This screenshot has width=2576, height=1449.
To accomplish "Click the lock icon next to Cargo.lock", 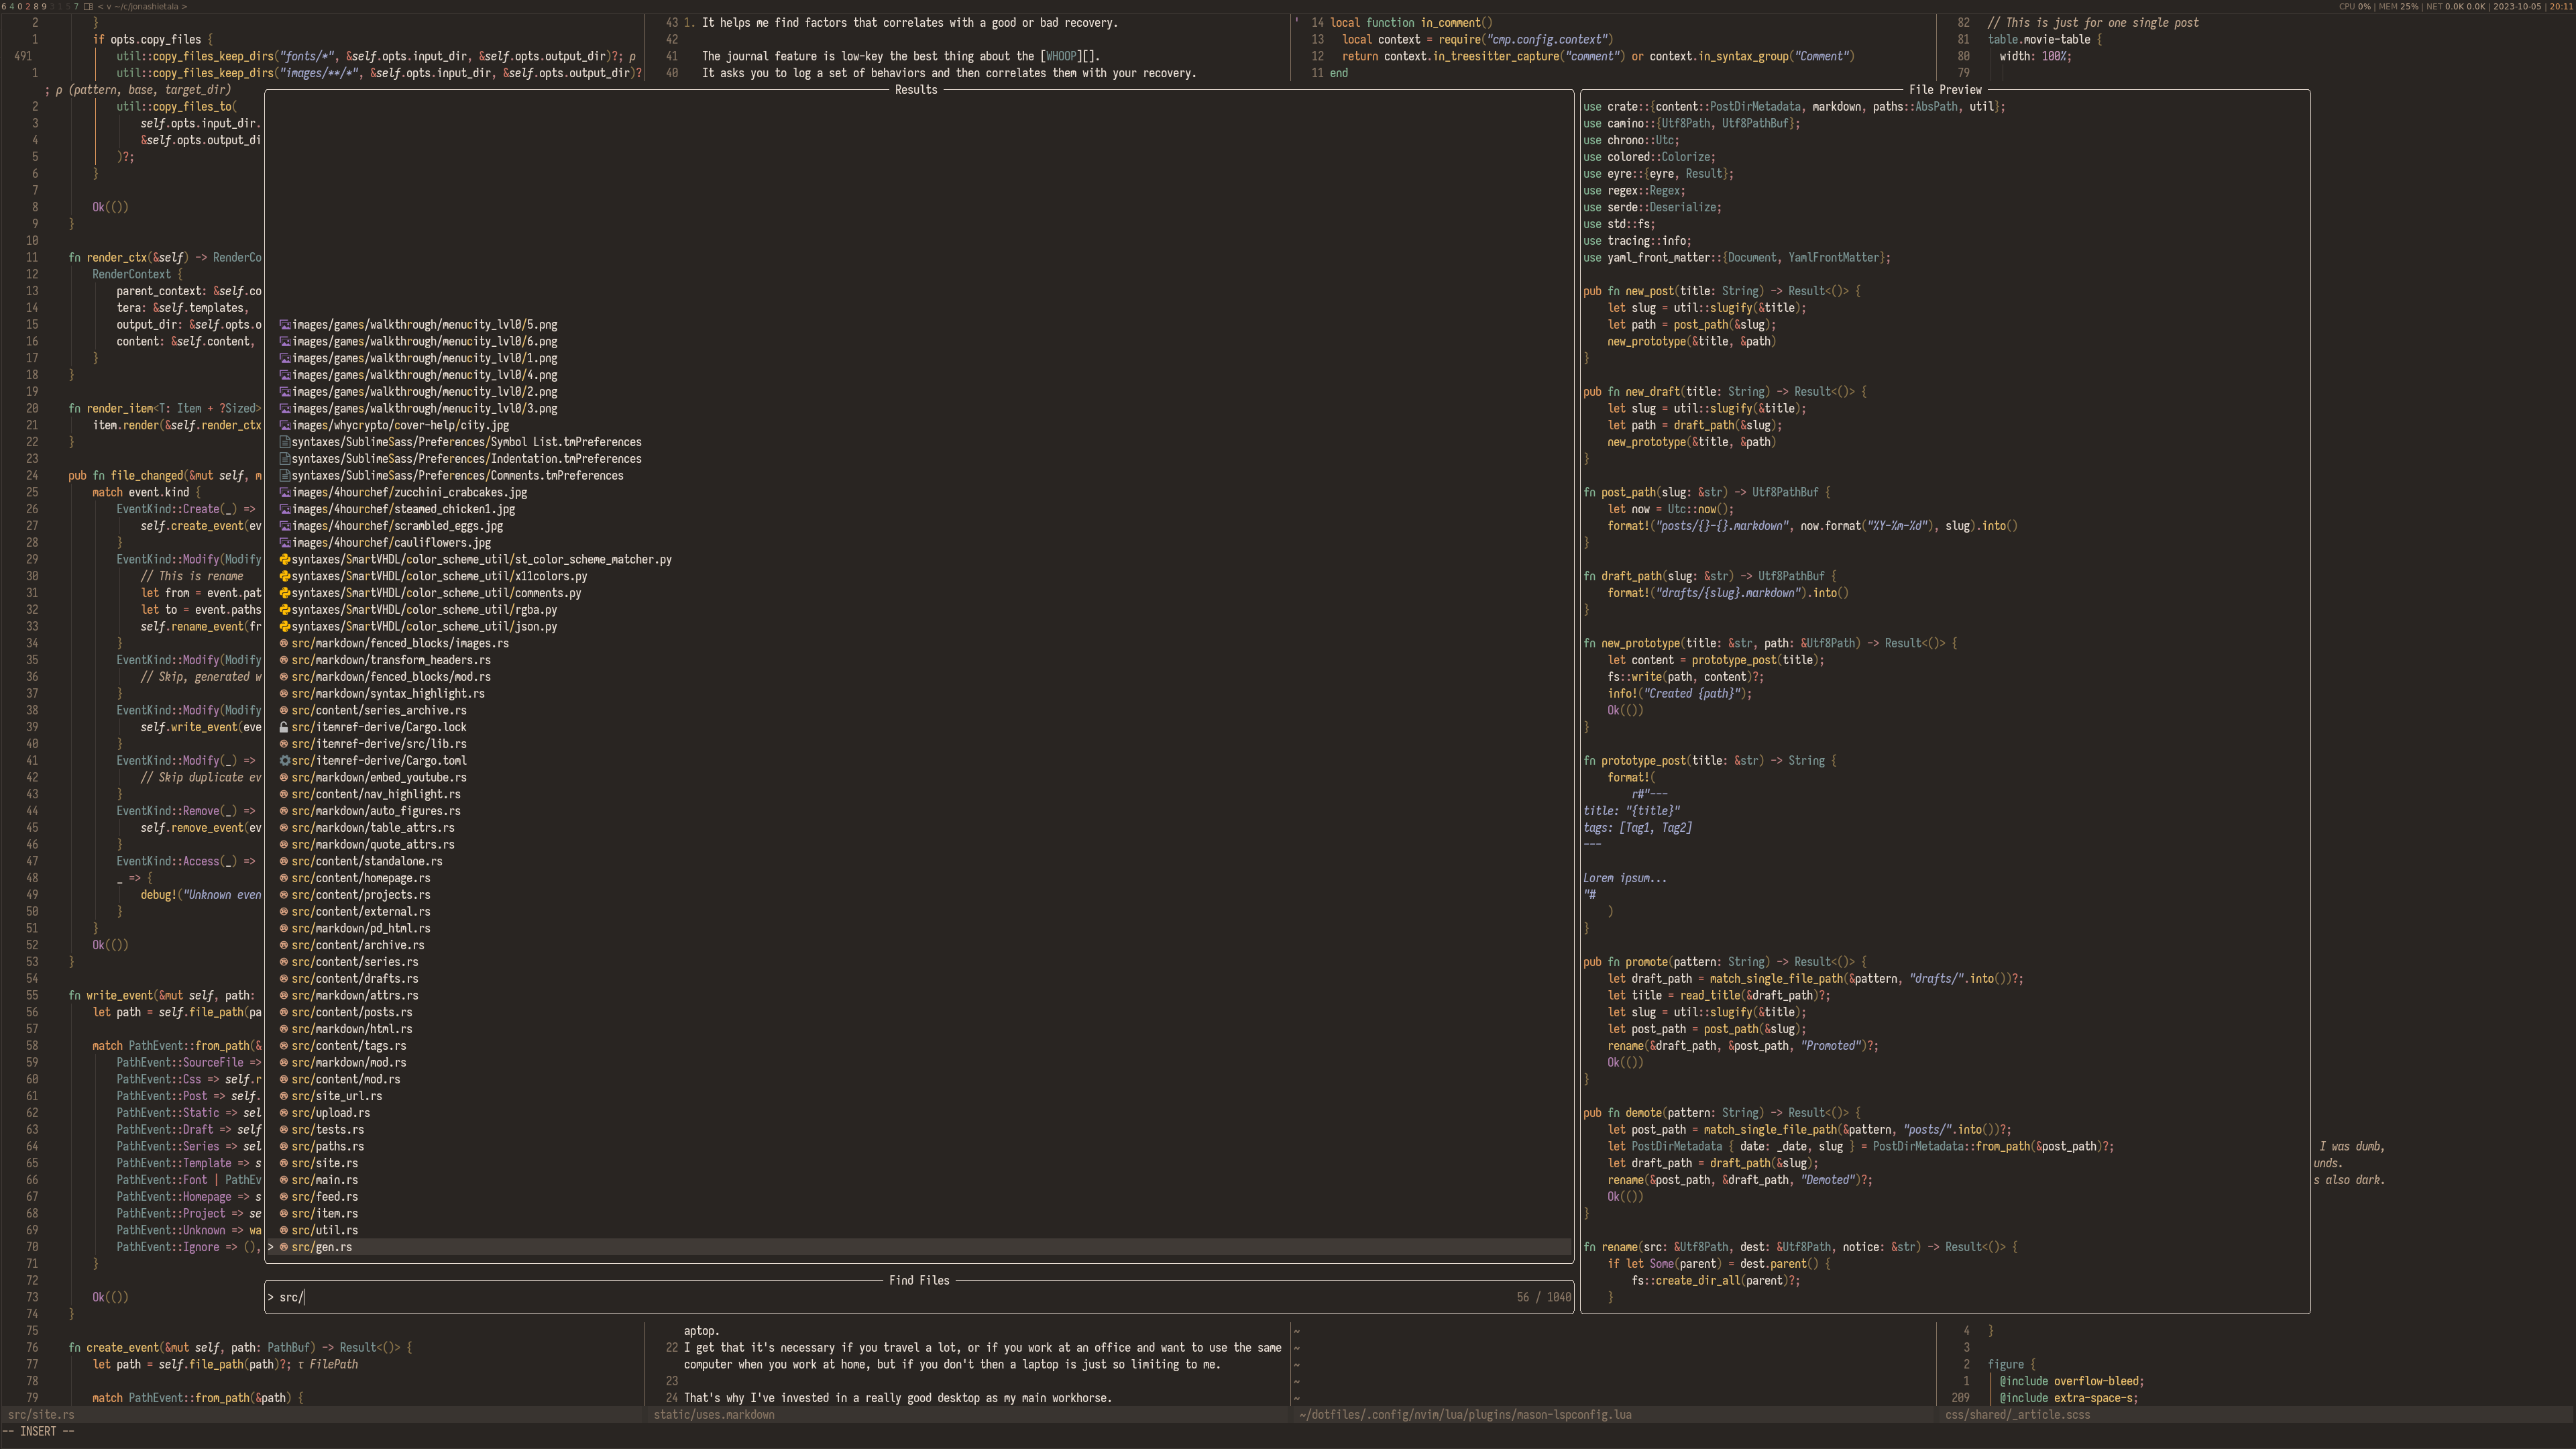I will [x=284, y=727].
